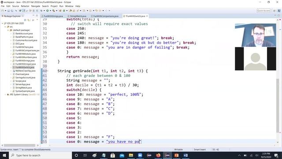Click the editor vertical scrollbar thumb
Screen dimensions: 282x159
(278, 106)
